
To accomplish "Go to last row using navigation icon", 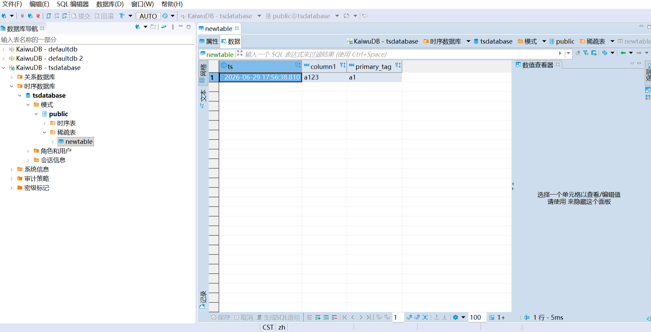I will (369, 317).
